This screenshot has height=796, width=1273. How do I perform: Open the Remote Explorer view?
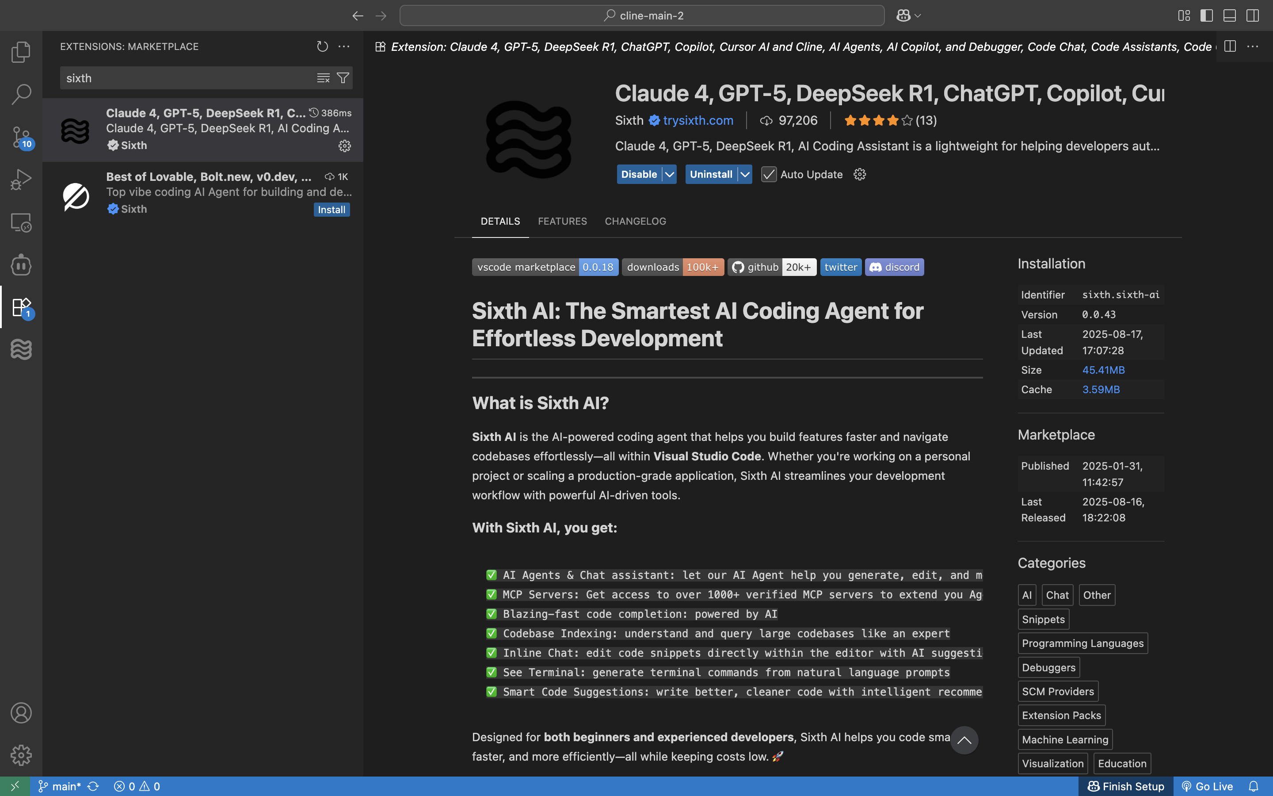21,222
